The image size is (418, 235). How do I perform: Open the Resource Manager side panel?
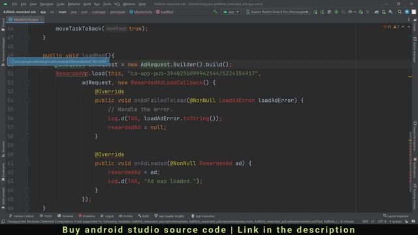coord(3,52)
